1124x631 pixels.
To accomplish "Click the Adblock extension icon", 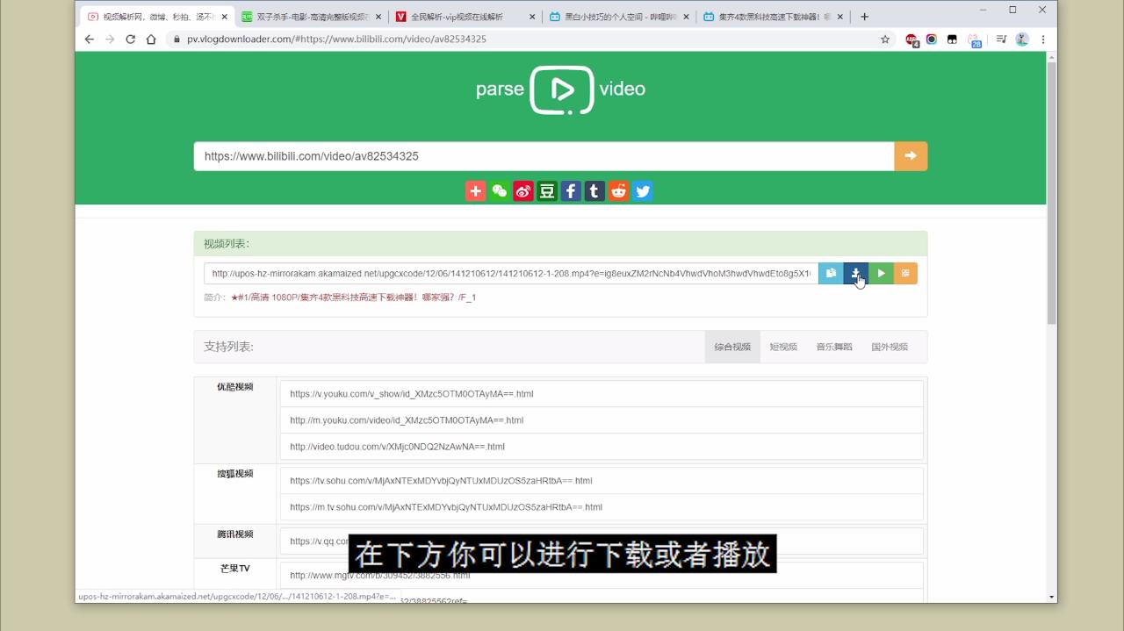I will tap(911, 39).
